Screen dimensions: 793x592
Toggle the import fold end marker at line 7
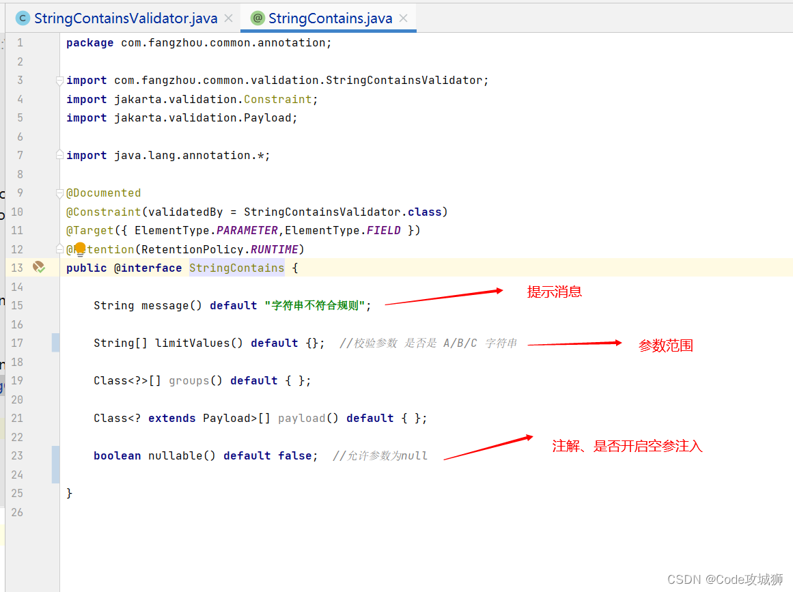(x=59, y=155)
